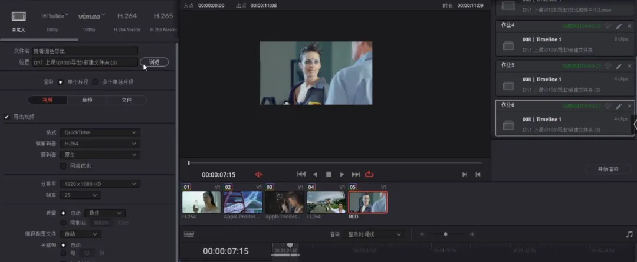
Task: Select keyframe 自动 radio button
Action: tap(63, 245)
